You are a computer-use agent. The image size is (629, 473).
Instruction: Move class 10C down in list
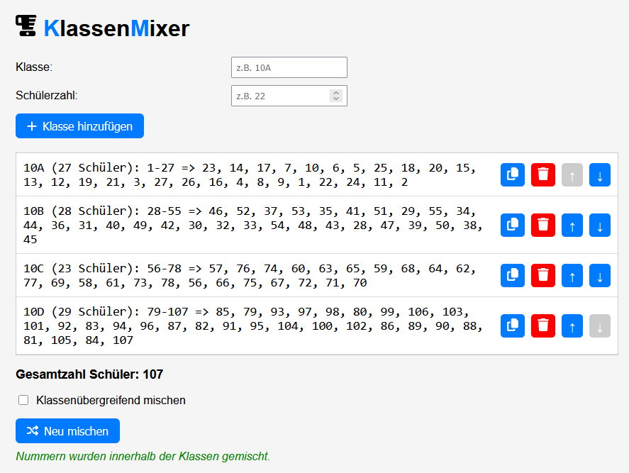click(600, 276)
